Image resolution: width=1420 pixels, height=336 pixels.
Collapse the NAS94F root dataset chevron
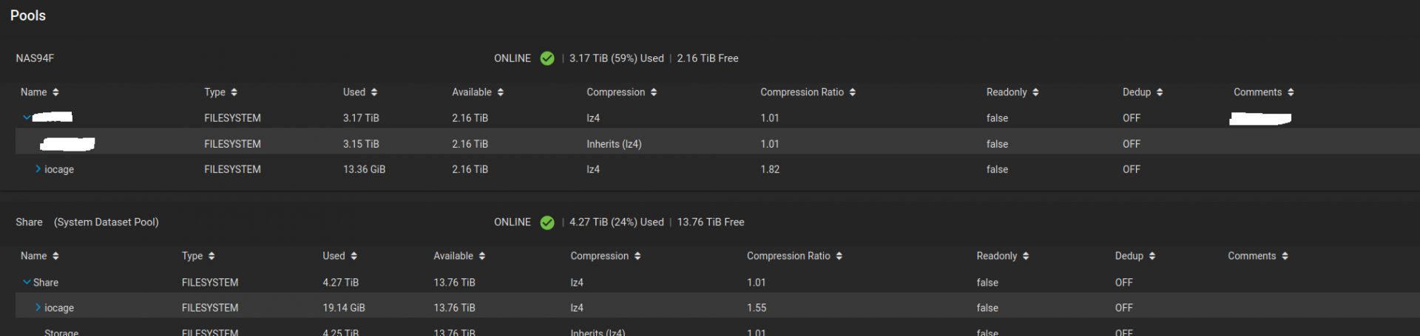[x=27, y=117]
